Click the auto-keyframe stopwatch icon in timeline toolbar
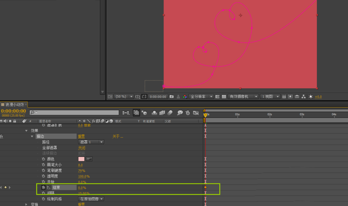348x206 pixels. click(x=188, y=113)
